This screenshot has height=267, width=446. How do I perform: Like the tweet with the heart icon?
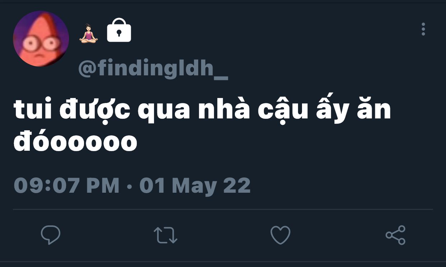pyautogui.click(x=280, y=235)
